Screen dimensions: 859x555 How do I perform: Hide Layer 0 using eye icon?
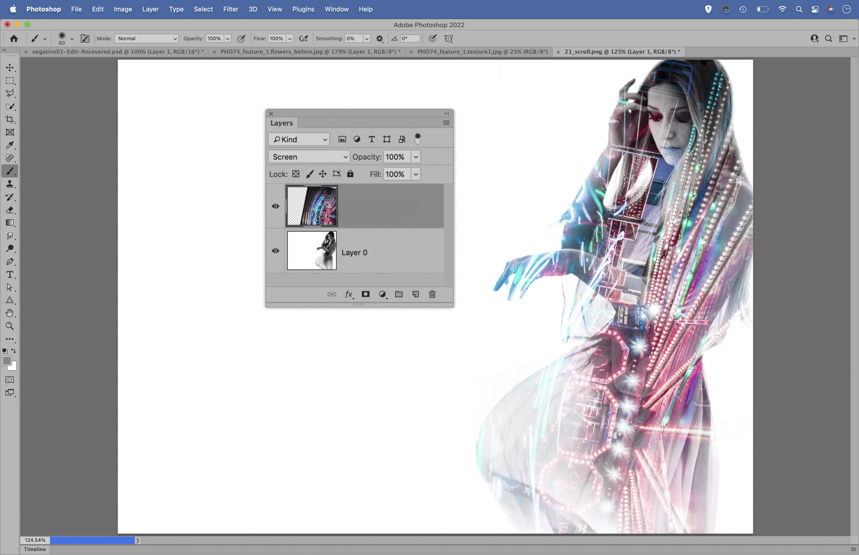click(x=275, y=251)
